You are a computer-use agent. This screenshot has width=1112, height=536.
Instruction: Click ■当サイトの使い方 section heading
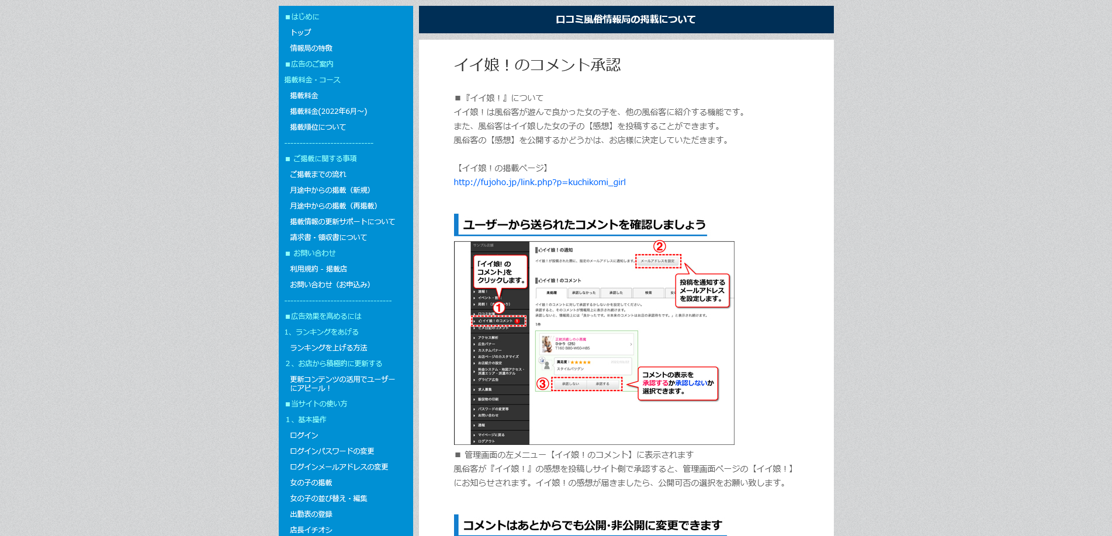(x=316, y=403)
